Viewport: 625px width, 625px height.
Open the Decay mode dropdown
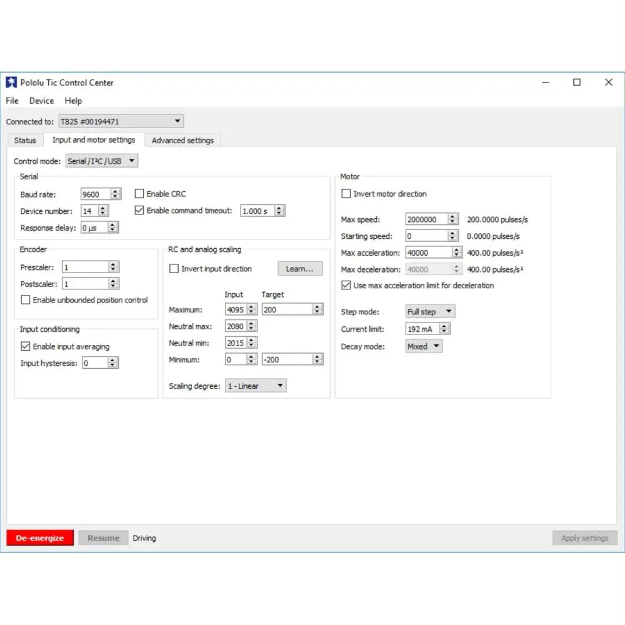point(424,346)
